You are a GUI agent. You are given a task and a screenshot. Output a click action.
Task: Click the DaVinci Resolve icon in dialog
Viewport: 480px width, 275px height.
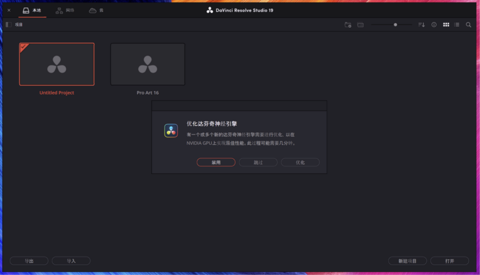click(171, 131)
